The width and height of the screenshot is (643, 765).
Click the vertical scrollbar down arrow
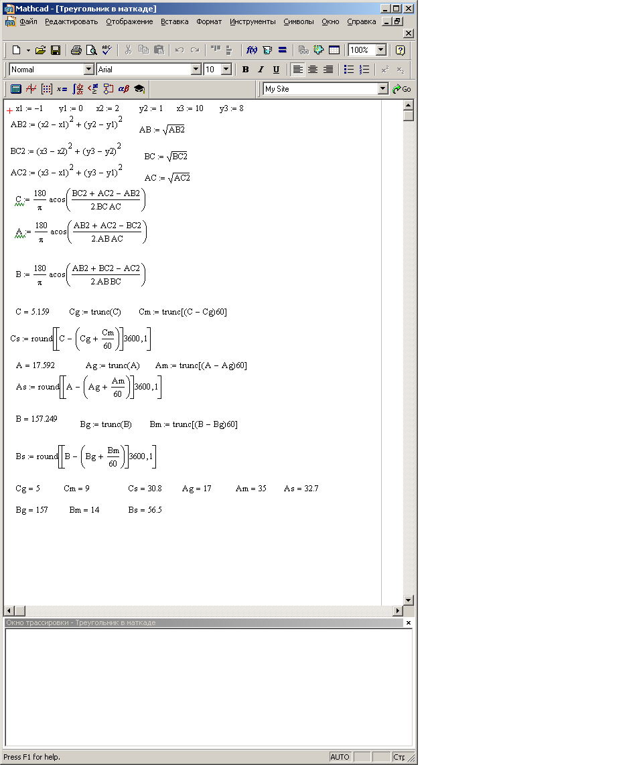coord(409,600)
